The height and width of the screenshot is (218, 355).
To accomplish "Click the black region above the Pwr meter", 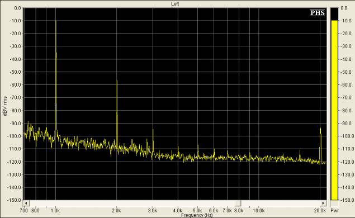I will click(x=334, y=14).
